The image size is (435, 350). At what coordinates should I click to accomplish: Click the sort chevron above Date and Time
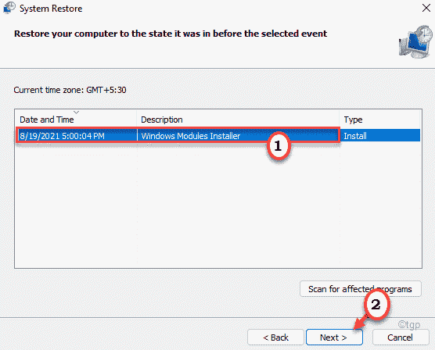tap(77, 112)
